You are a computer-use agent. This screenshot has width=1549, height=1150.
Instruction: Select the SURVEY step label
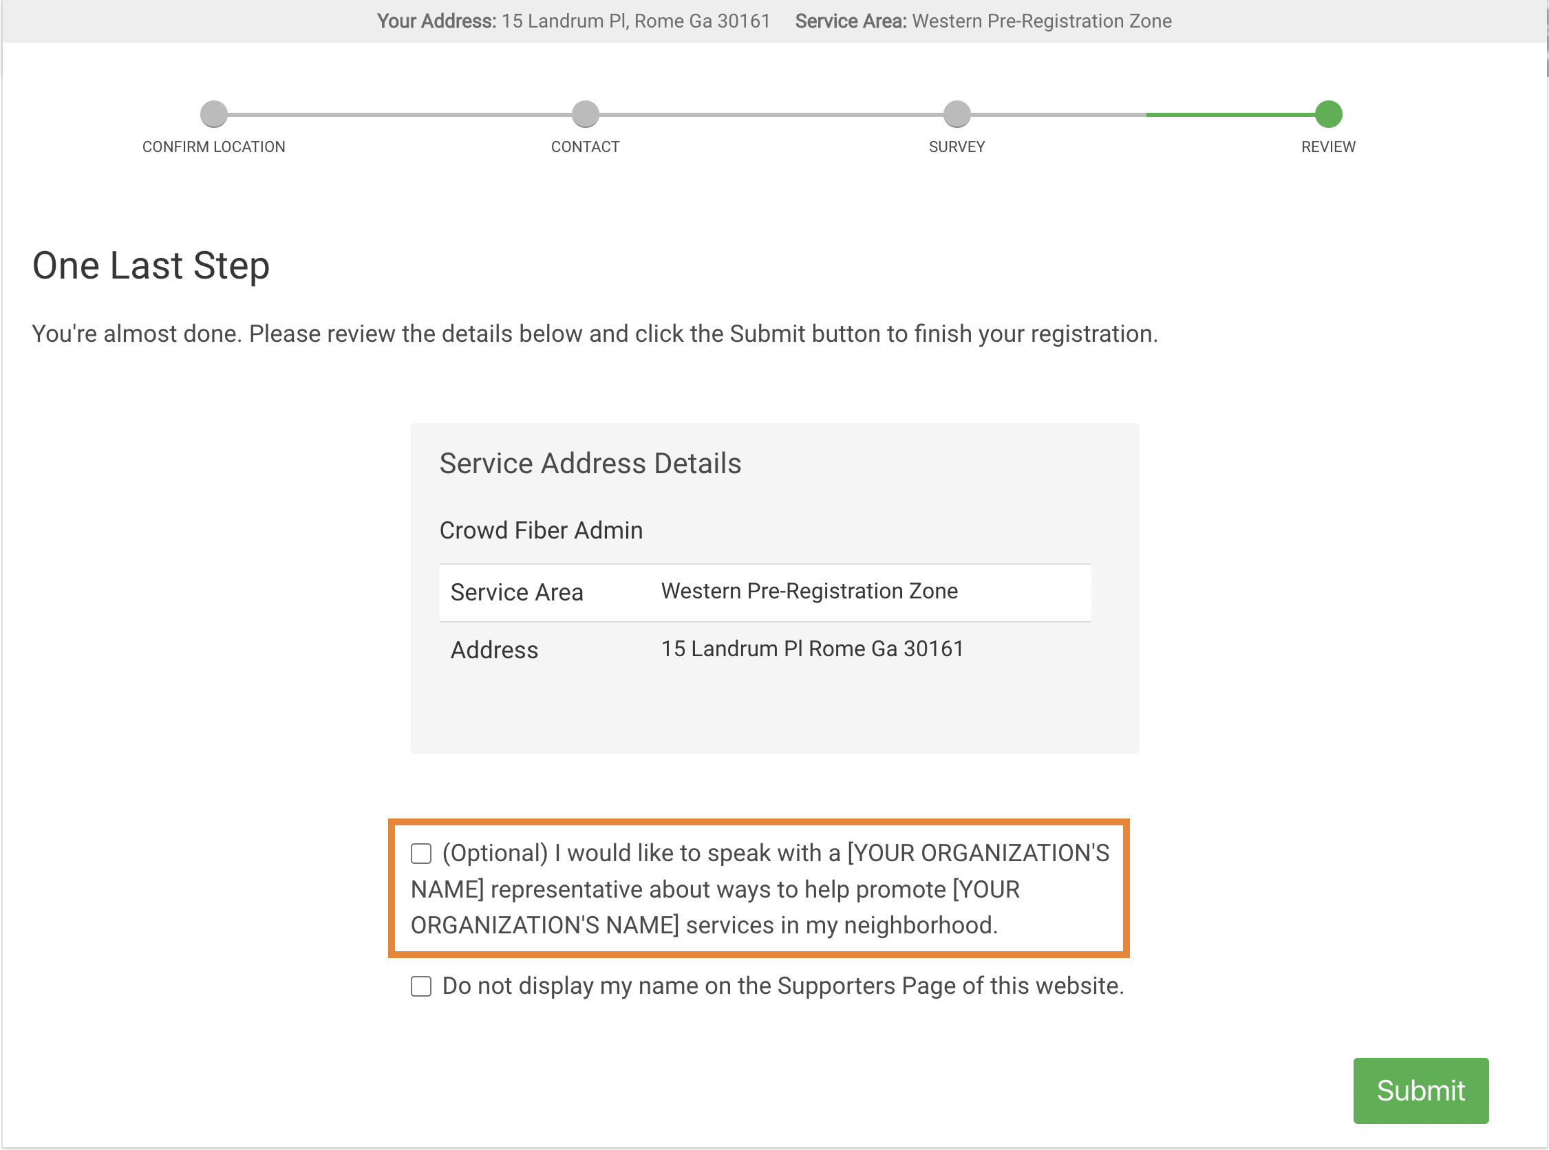click(x=957, y=147)
